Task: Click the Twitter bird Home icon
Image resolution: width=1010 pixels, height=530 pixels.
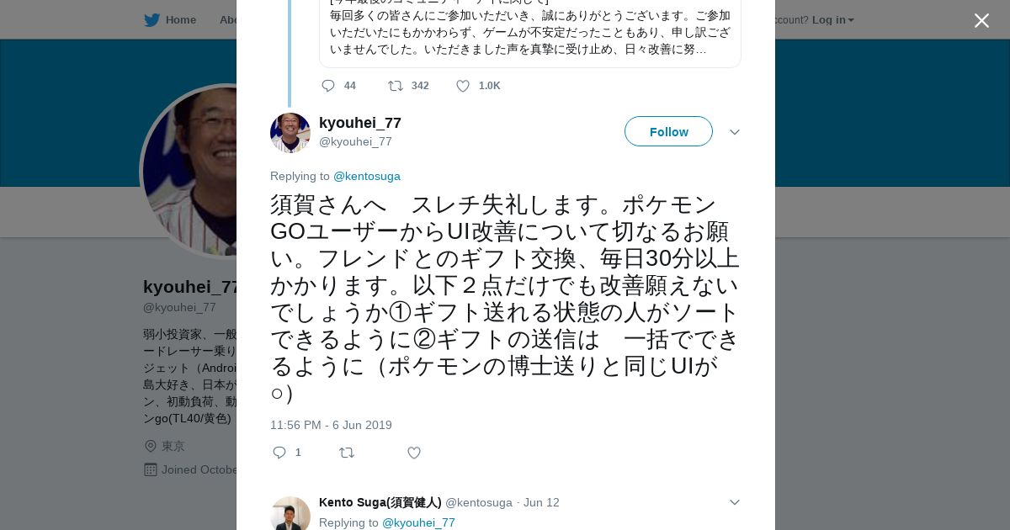Action: [x=151, y=20]
